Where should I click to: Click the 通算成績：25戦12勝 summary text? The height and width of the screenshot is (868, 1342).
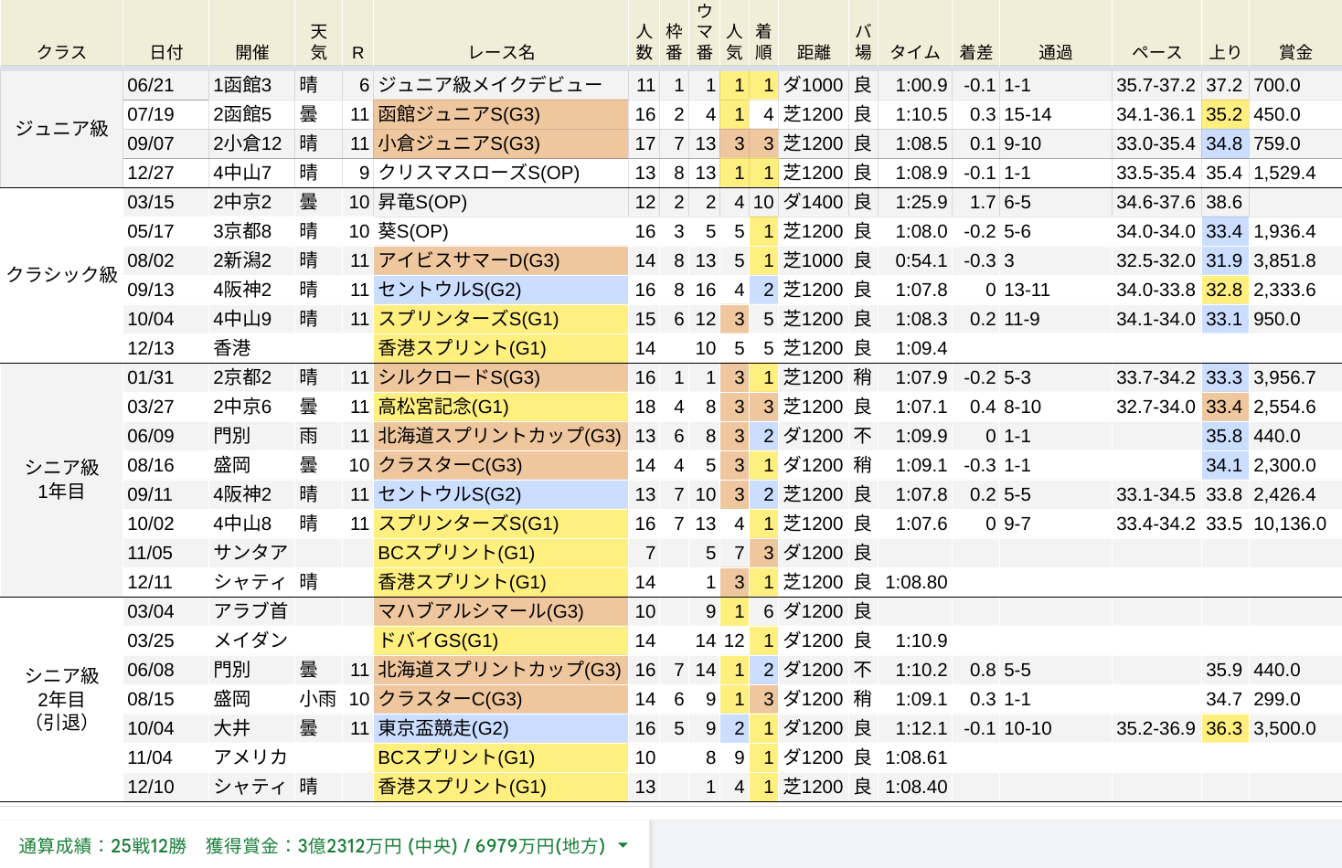[102, 846]
